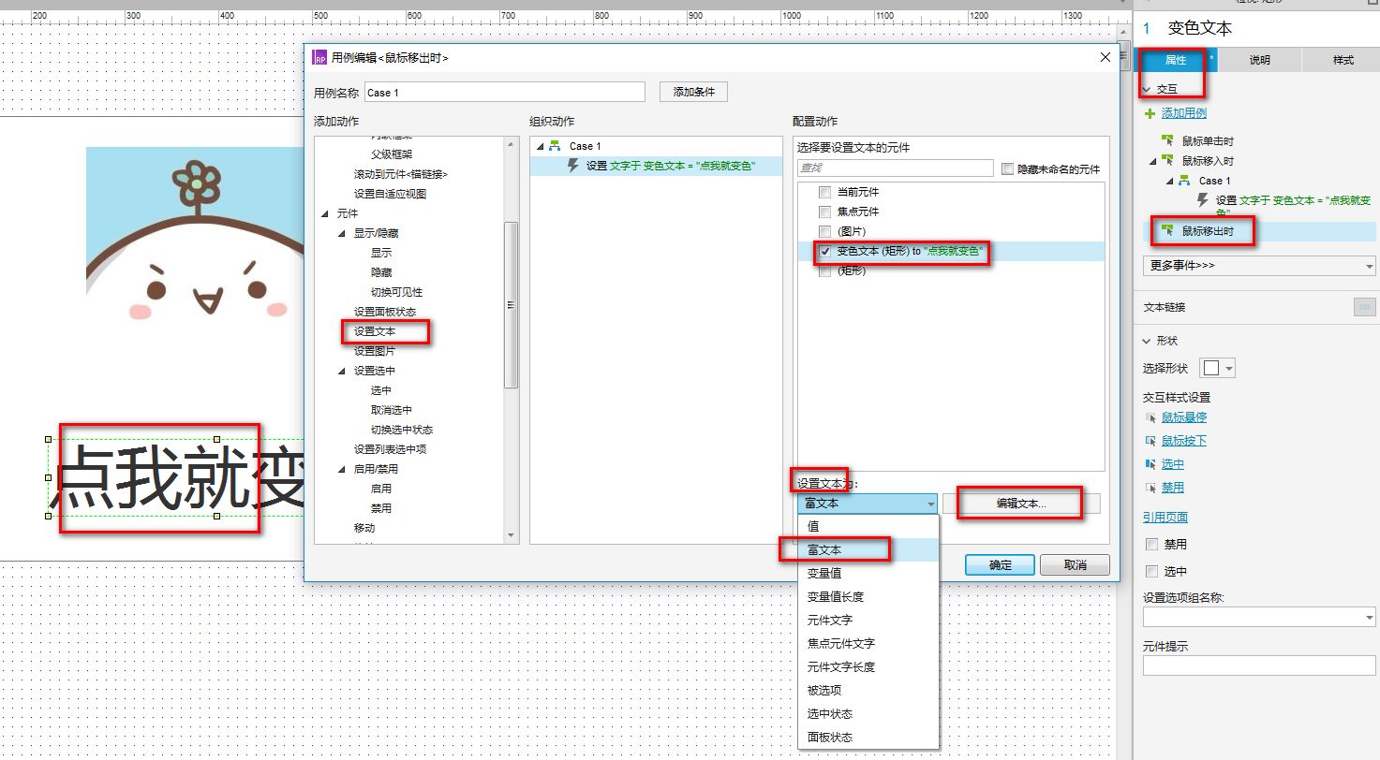Click the action list vertical scrollbar
1380x760 pixels.
(x=511, y=304)
